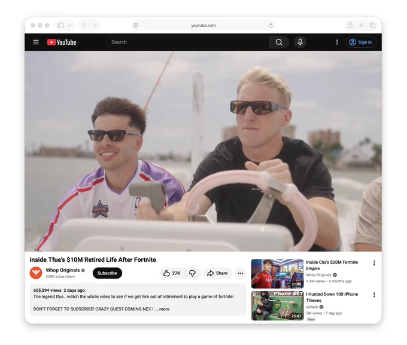
Task: Click I Hunted Down 100 iPhone Thieves title
Action: coord(332,297)
